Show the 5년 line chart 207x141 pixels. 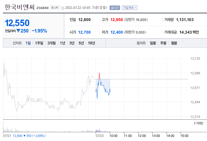(81, 43)
